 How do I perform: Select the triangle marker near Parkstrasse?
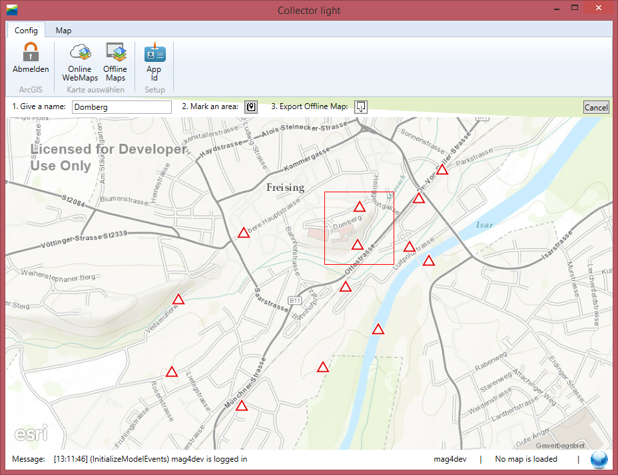pyautogui.click(x=442, y=170)
